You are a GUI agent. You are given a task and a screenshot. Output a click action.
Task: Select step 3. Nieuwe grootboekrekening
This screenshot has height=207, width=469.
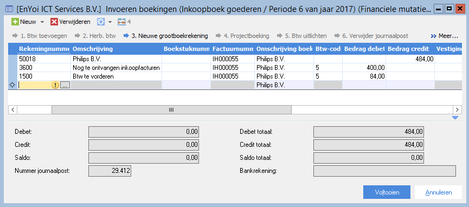click(165, 36)
